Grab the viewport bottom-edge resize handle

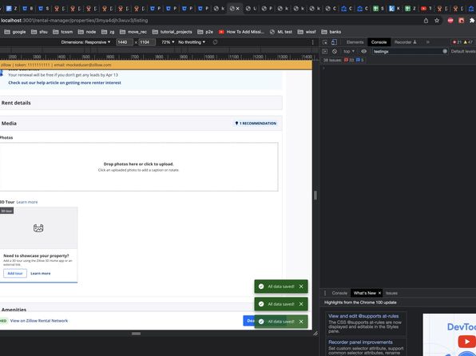pyautogui.click(x=136, y=334)
